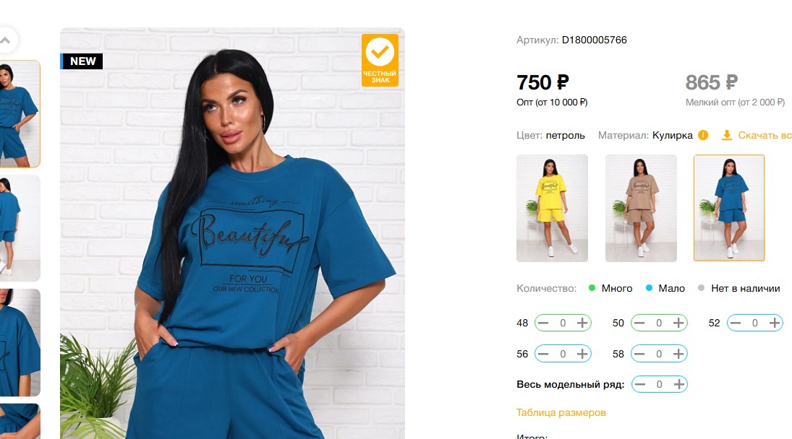Open the second side gallery thumbnail
The width and height of the screenshot is (792, 439).
pyautogui.click(x=20, y=228)
